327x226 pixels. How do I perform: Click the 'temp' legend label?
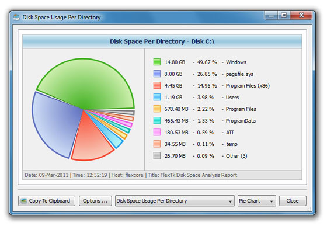pyautogui.click(x=232, y=144)
